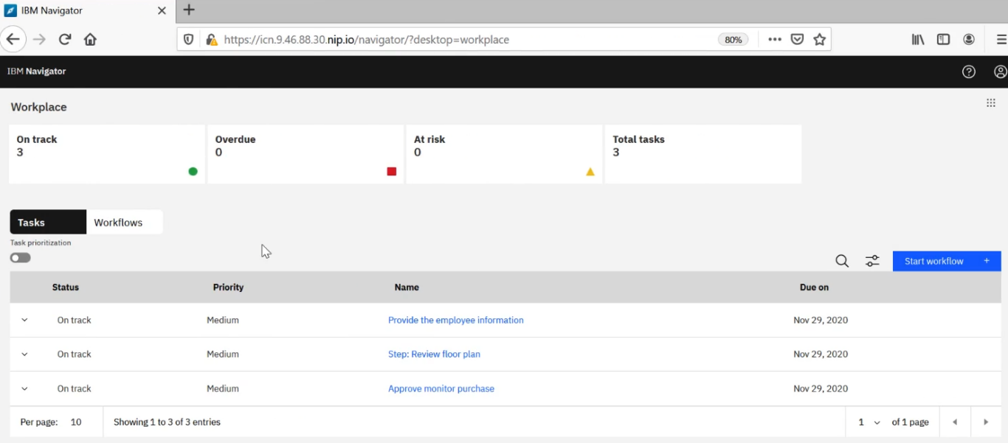Open 'Provide the employee information' task link
The image size is (1008, 443).
click(456, 321)
